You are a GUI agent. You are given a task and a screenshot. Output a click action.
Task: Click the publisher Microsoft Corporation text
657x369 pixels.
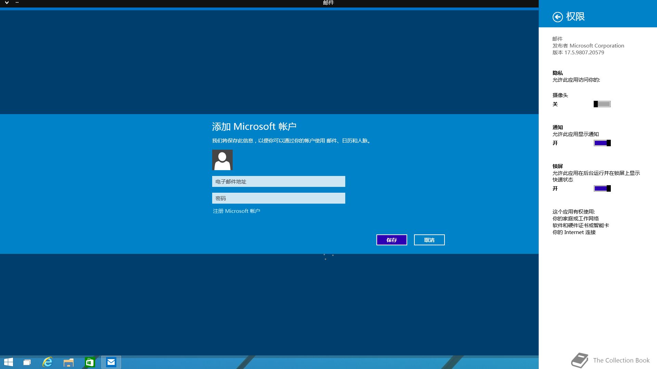588,46
